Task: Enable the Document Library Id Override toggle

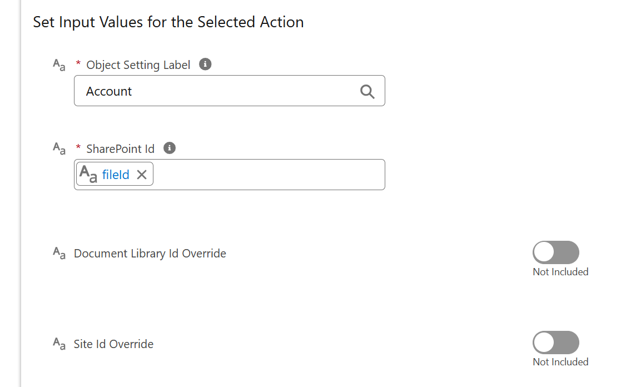Action: 555,252
